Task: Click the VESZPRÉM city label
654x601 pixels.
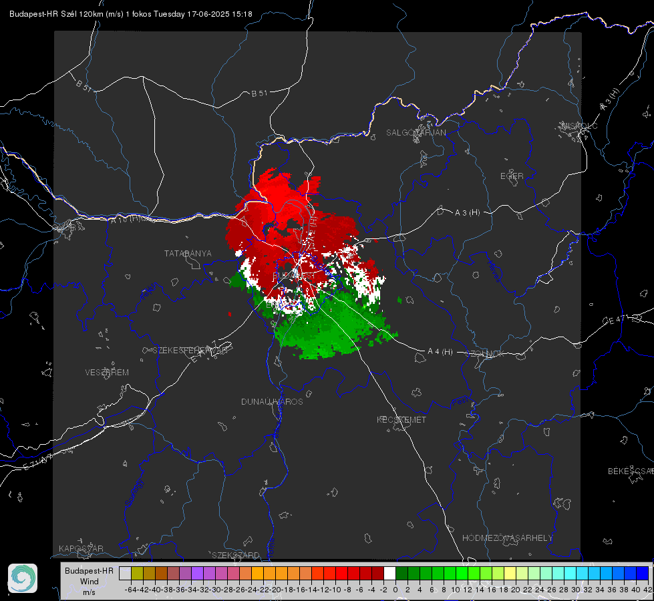Action: (107, 372)
